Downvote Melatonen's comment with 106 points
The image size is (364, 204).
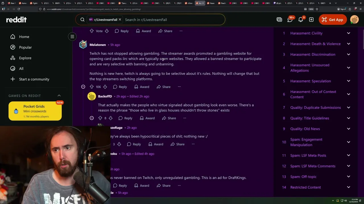tap(105, 87)
